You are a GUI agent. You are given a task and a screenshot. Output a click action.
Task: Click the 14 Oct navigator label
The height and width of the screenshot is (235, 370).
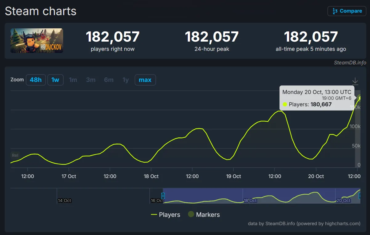click(65, 201)
